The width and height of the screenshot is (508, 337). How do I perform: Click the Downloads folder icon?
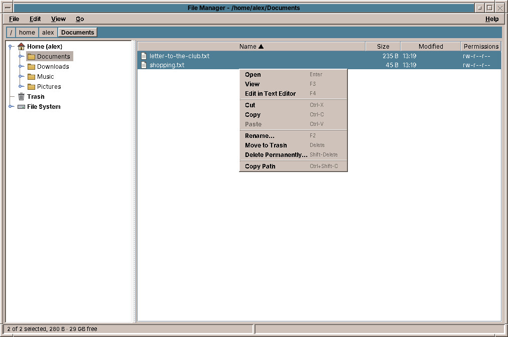[31, 67]
